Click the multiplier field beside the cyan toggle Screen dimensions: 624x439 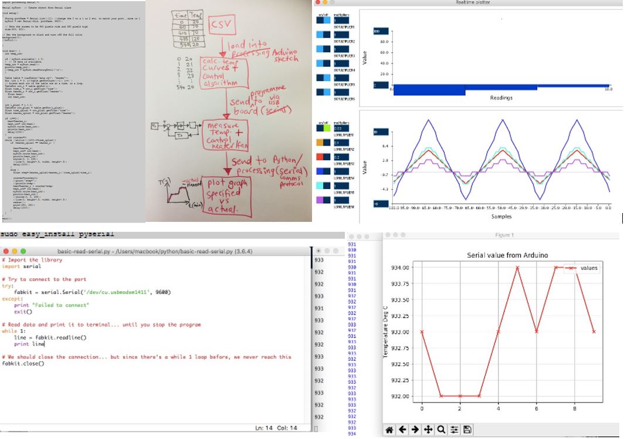tap(341, 185)
